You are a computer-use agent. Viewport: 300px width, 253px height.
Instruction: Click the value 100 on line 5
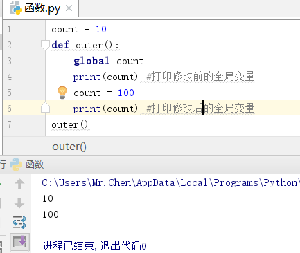pos(126,93)
